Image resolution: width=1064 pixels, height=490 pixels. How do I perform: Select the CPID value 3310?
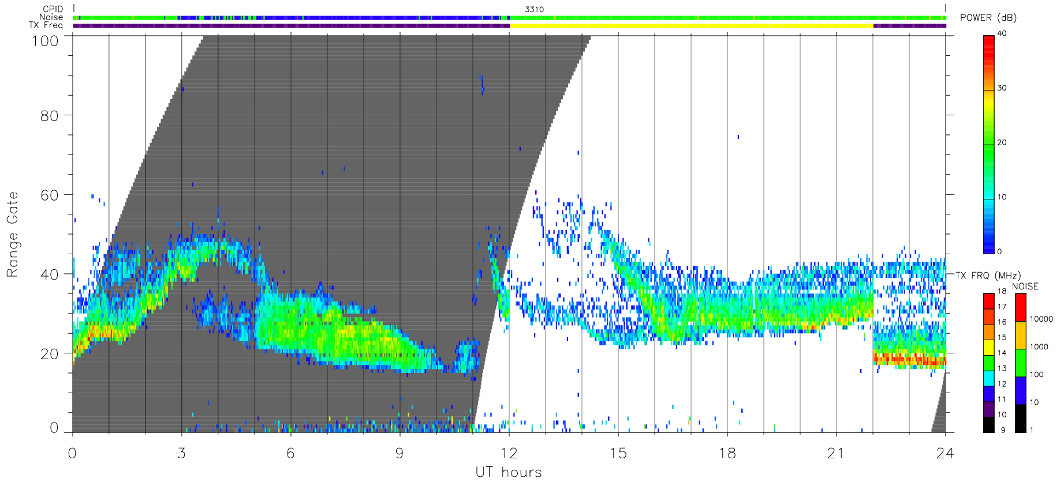[534, 9]
